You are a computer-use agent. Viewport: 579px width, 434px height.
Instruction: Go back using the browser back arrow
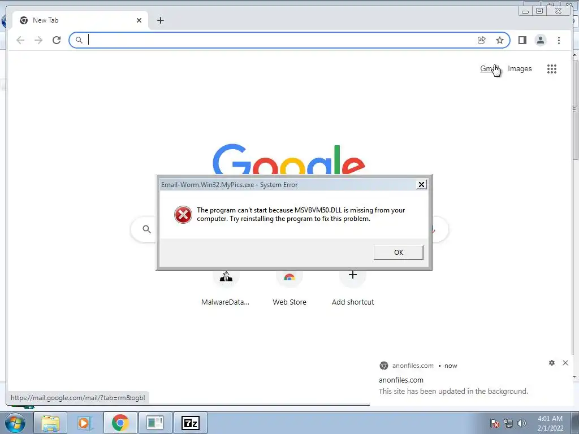(20, 40)
